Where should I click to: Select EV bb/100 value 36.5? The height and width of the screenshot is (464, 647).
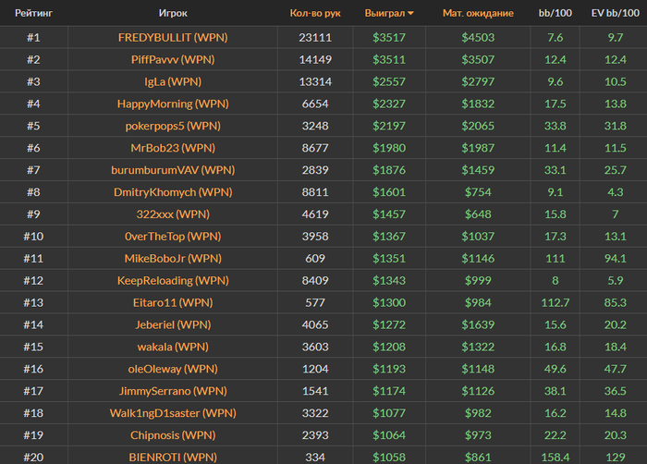pos(616,391)
